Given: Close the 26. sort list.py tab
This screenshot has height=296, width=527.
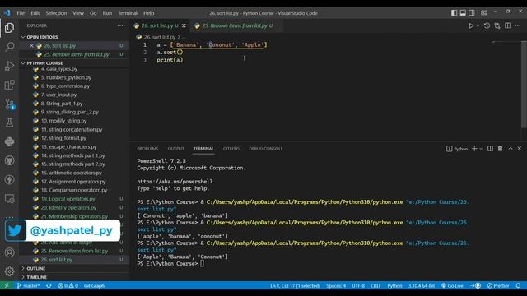Looking at the screenshot, I should 184,25.
